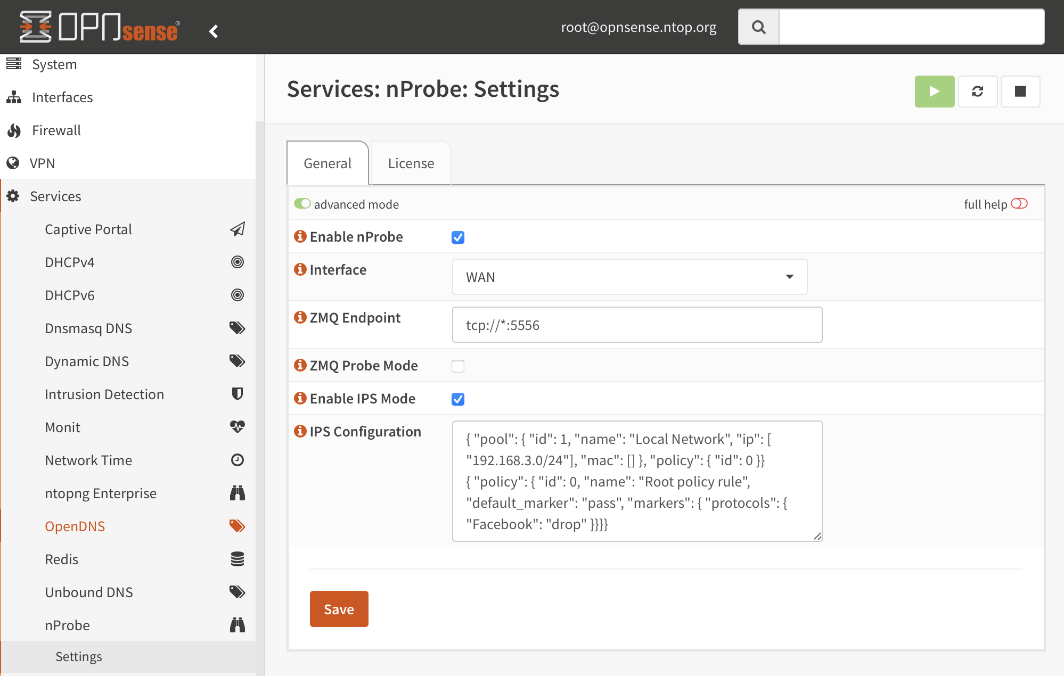Image resolution: width=1064 pixels, height=676 pixels.
Task: Click the Services gear icon
Action: (13, 196)
